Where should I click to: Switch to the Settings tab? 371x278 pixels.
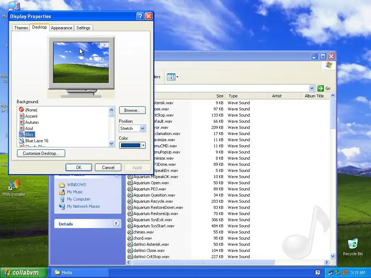(x=83, y=28)
